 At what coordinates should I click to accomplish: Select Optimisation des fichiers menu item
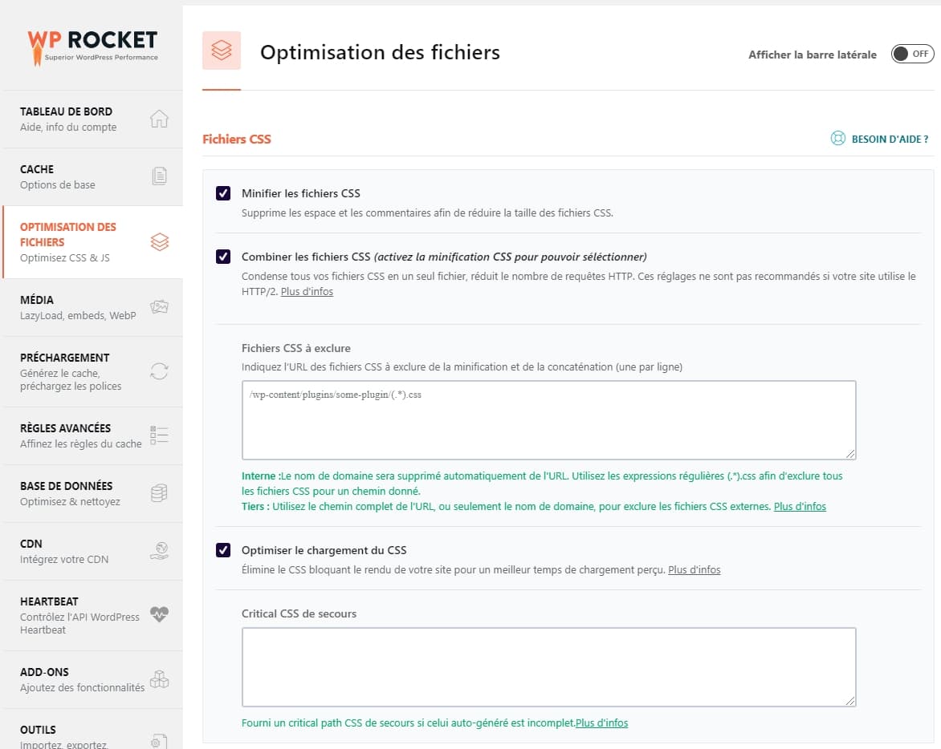click(x=92, y=242)
